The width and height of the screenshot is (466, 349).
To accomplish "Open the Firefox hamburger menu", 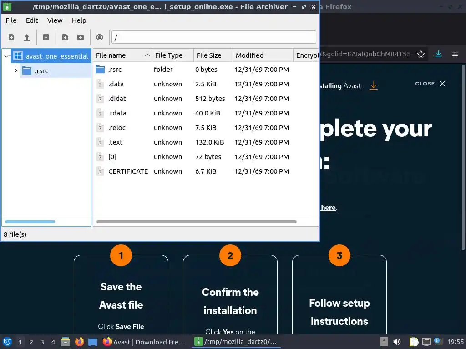I will pyautogui.click(x=455, y=54).
